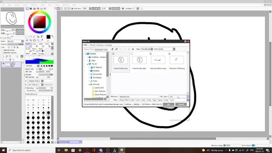Adjust the Brush Size slider
The width and height of the screenshot is (272, 153).
pos(46,69)
